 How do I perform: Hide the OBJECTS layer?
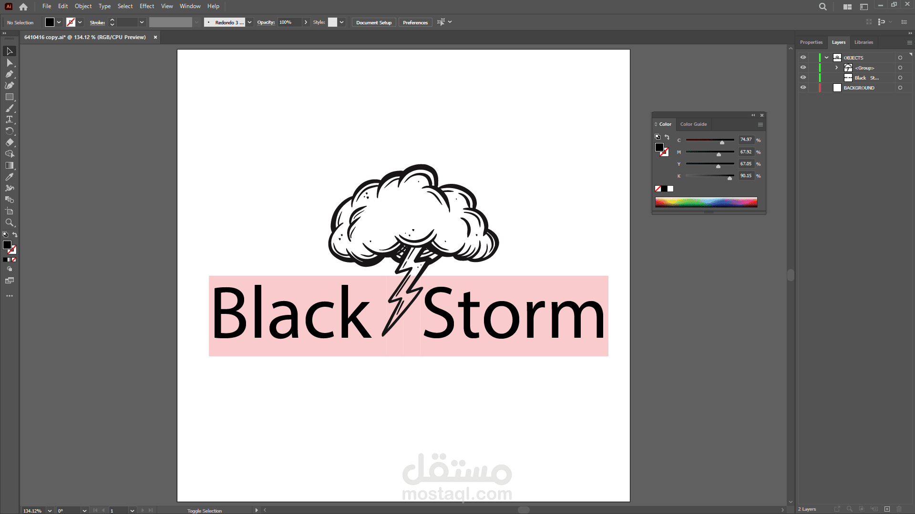[x=803, y=58]
